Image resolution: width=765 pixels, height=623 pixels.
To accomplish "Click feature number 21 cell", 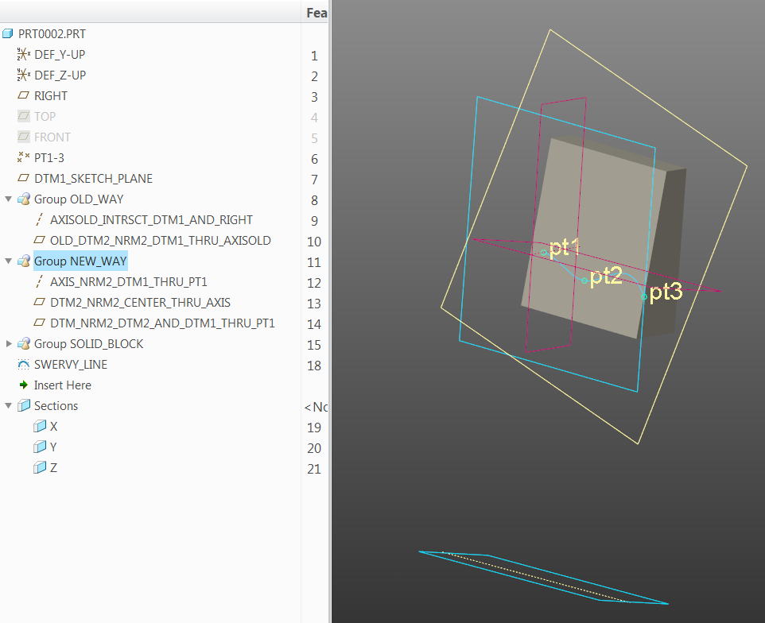I will (314, 469).
